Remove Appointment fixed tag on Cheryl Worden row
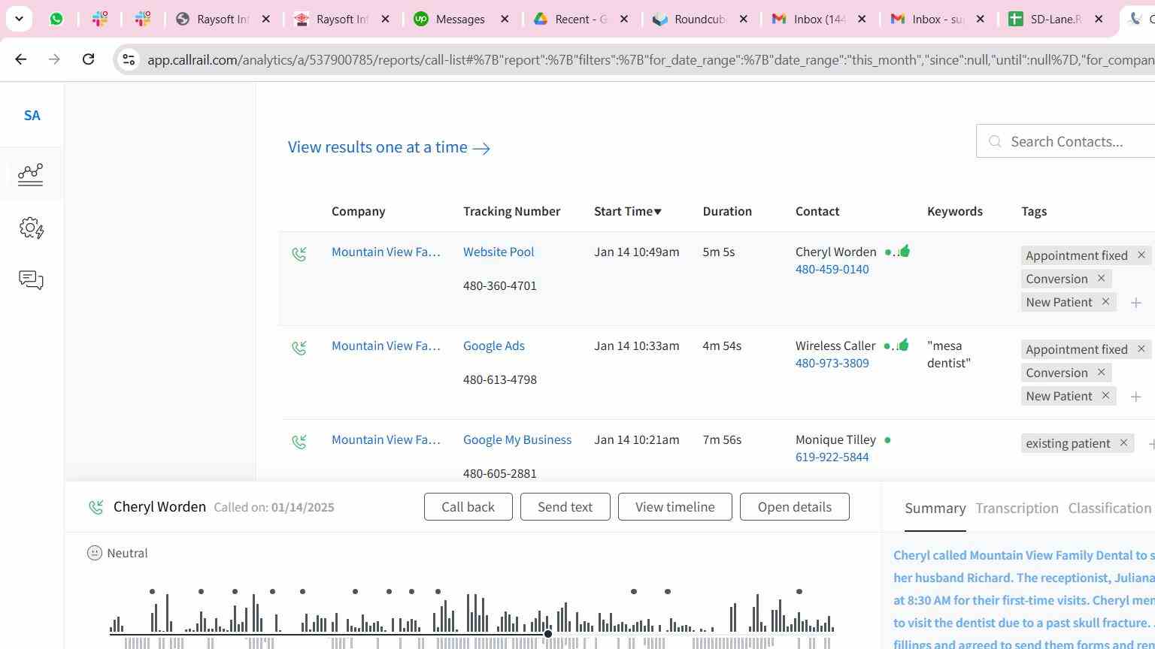Screen dimensions: 1155x649 [x=1141, y=255]
